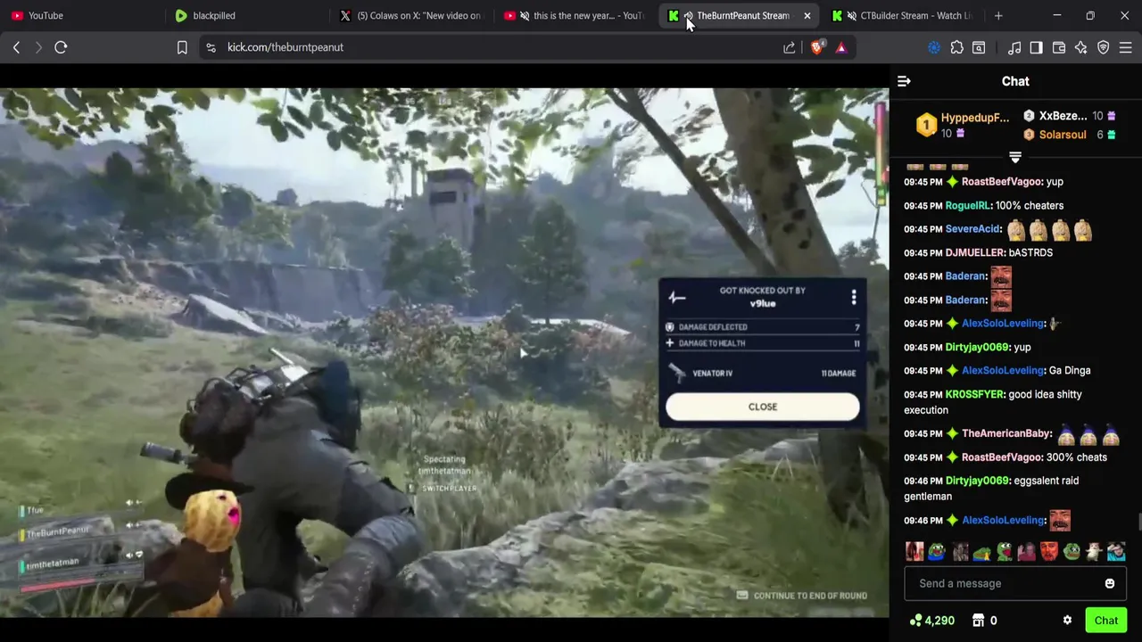Click 'VENATOR IV' weapon row in knockout card
Screen dimensions: 1142x642
click(763, 374)
